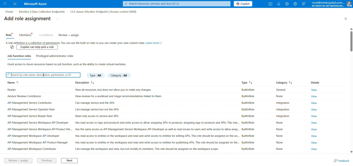Click the account email in top bar
This screenshot has width=353, height=166.
(x=328, y=2)
